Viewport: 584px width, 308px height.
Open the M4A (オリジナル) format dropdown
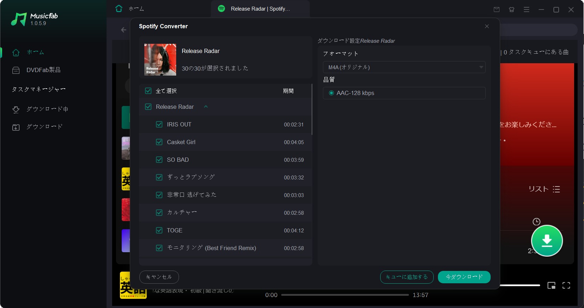tap(404, 67)
